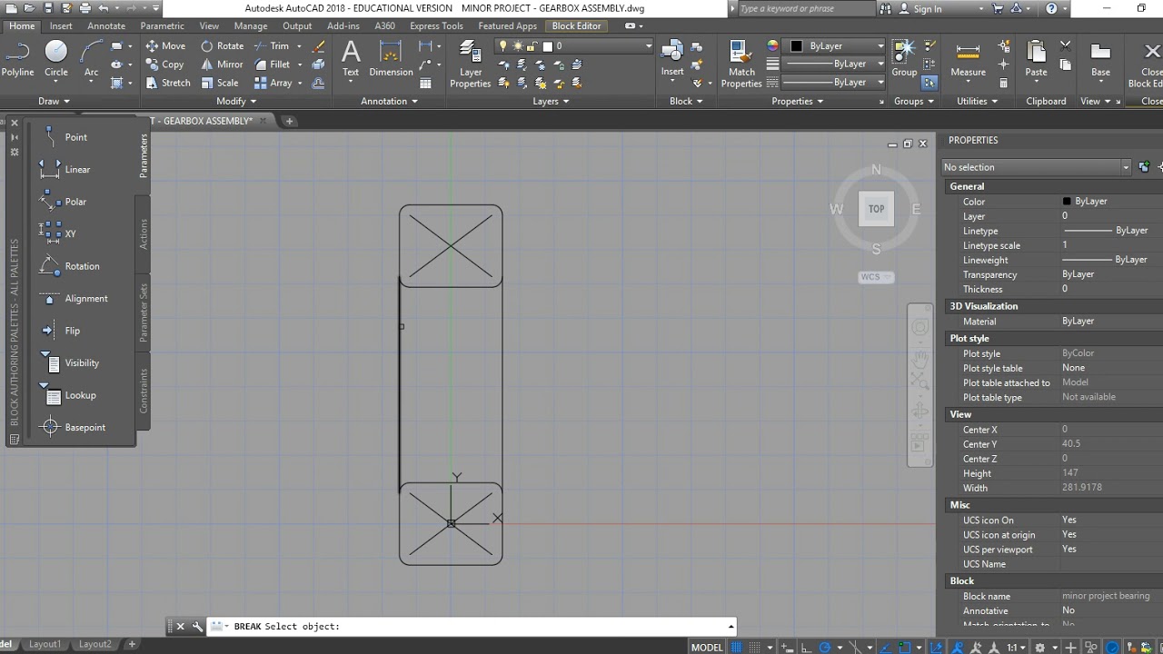Add a Basepoint parameter
Image resolution: width=1163 pixels, height=654 pixels.
(74, 427)
